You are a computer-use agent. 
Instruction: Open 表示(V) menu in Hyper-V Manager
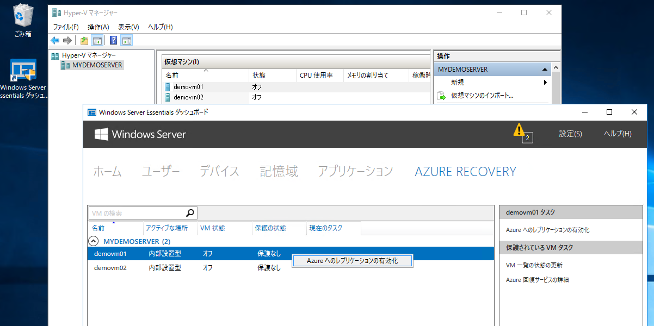point(128,27)
